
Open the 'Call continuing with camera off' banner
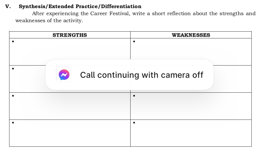point(141,75)
